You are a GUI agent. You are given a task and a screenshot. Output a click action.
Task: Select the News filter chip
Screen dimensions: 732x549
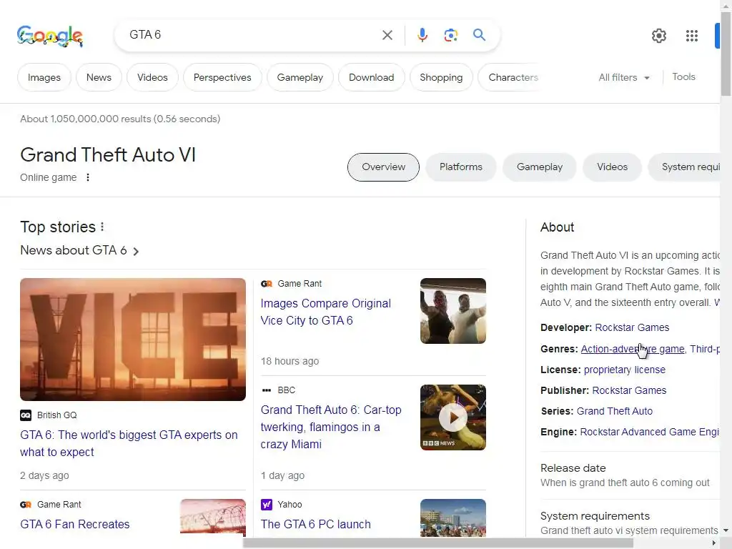click(99, 77)
